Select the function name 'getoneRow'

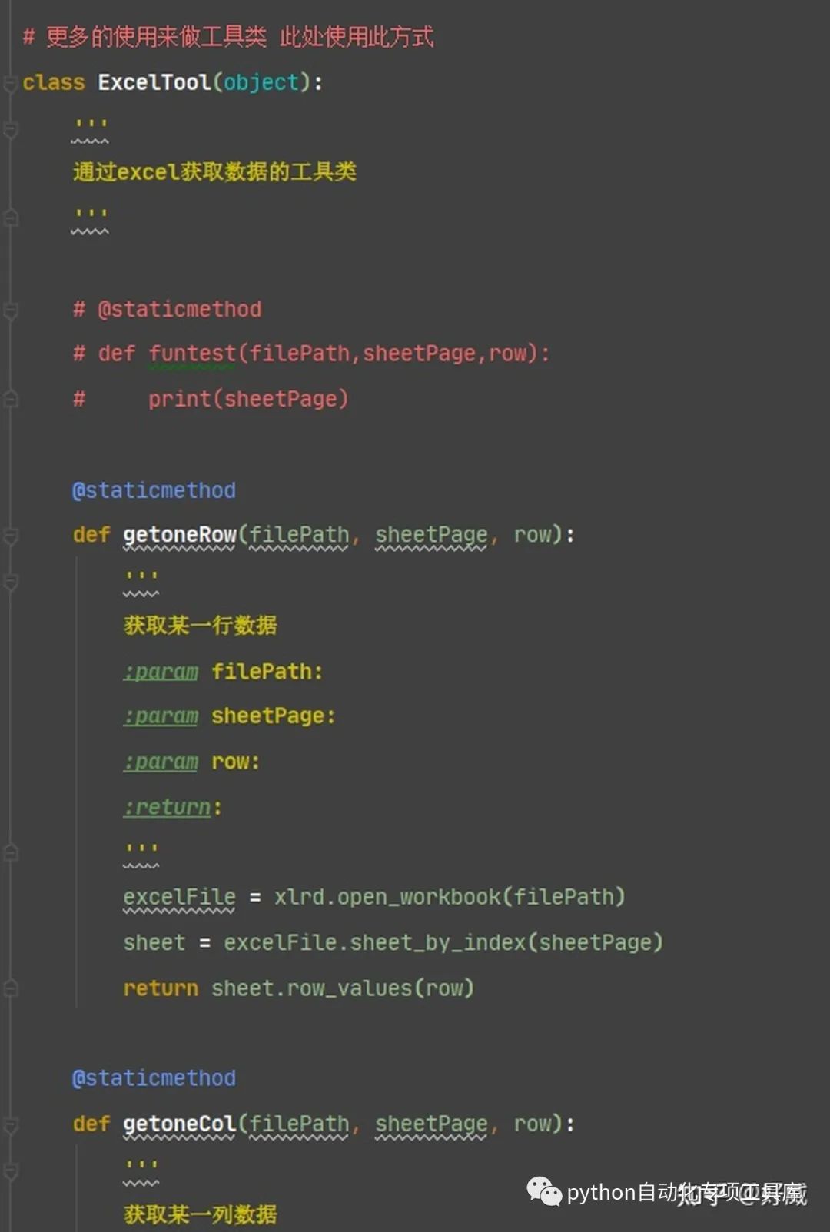tap(180, 534)
